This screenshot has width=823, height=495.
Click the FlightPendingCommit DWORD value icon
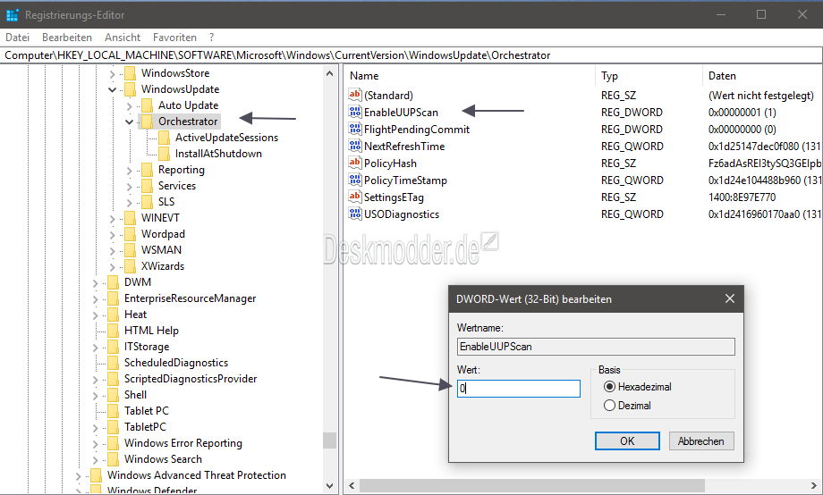pyautogui.click(x=355, y=129)
